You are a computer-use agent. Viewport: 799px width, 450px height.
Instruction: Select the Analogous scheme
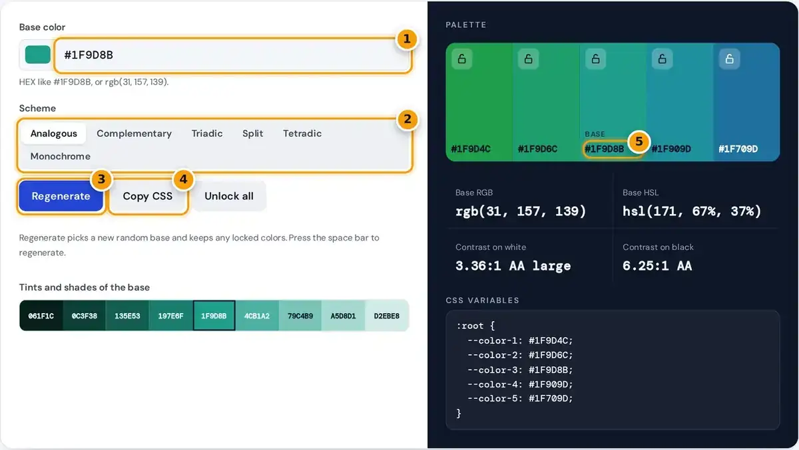coord(54,134)
